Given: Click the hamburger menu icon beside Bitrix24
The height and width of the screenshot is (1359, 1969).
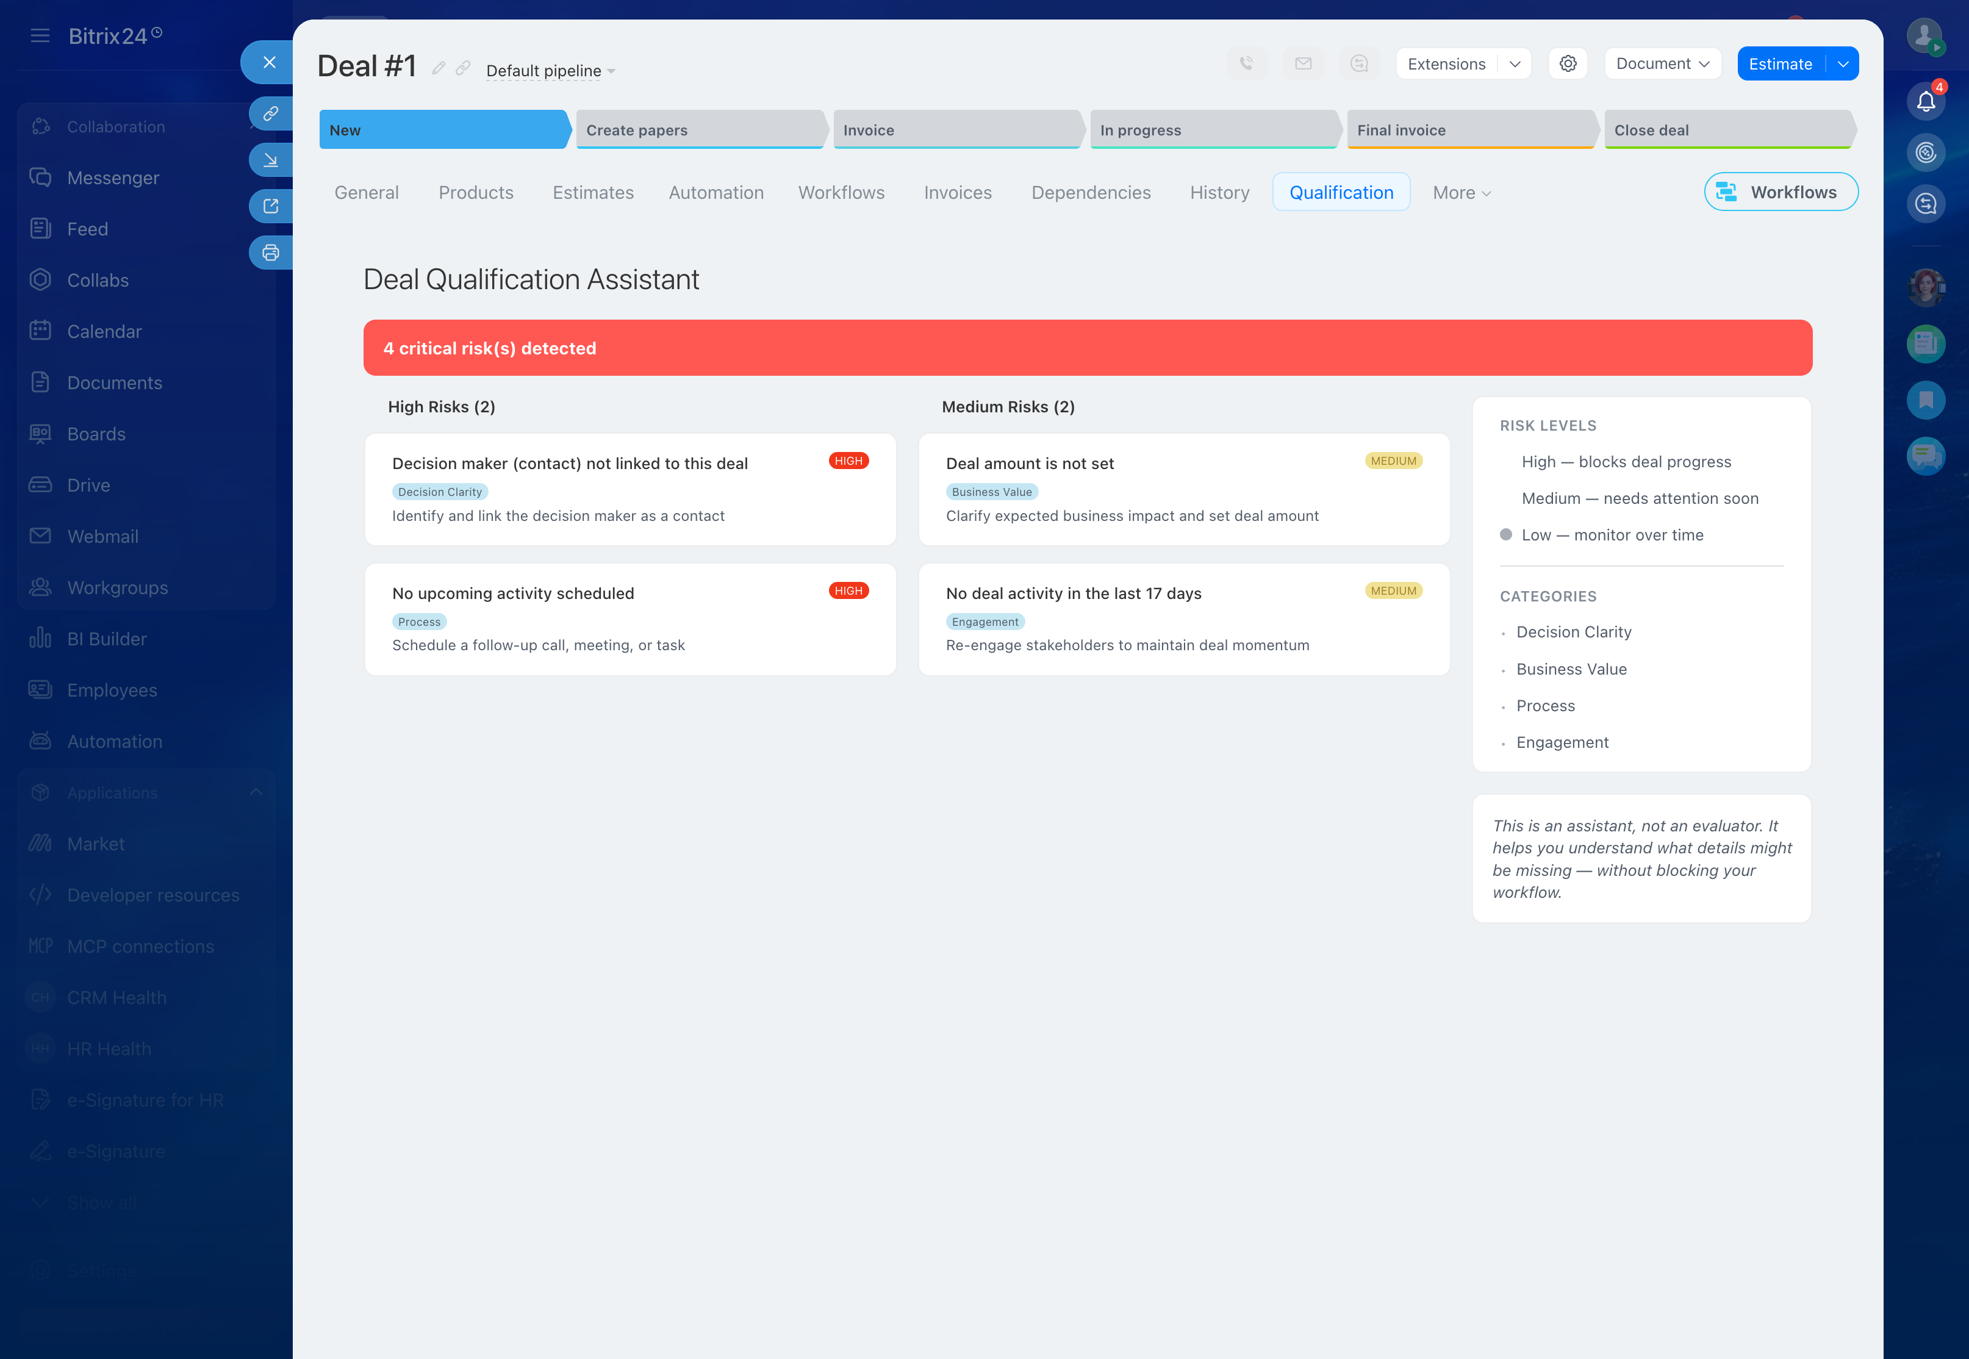Looking at the screenshot, I should (x=40, y=36).
